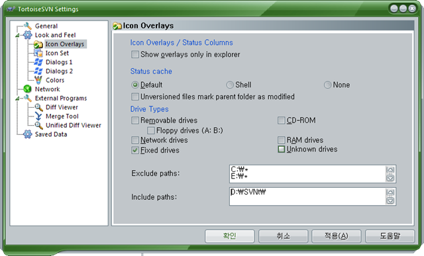424x256 pixels.
Task: Click the Saved Data gear icon
Action: click(x=27, y=134)
